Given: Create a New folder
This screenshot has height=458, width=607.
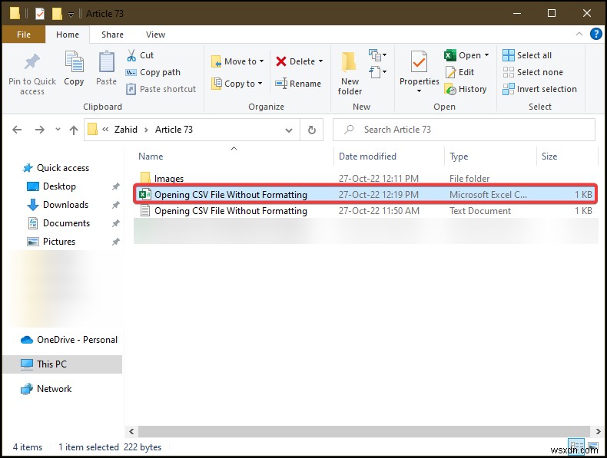Looking at the screenshot, I should point(350,74).
